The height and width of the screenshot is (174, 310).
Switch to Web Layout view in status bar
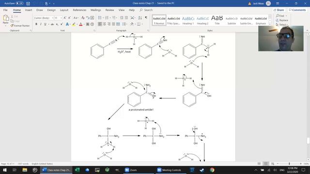tap(273, 164)
